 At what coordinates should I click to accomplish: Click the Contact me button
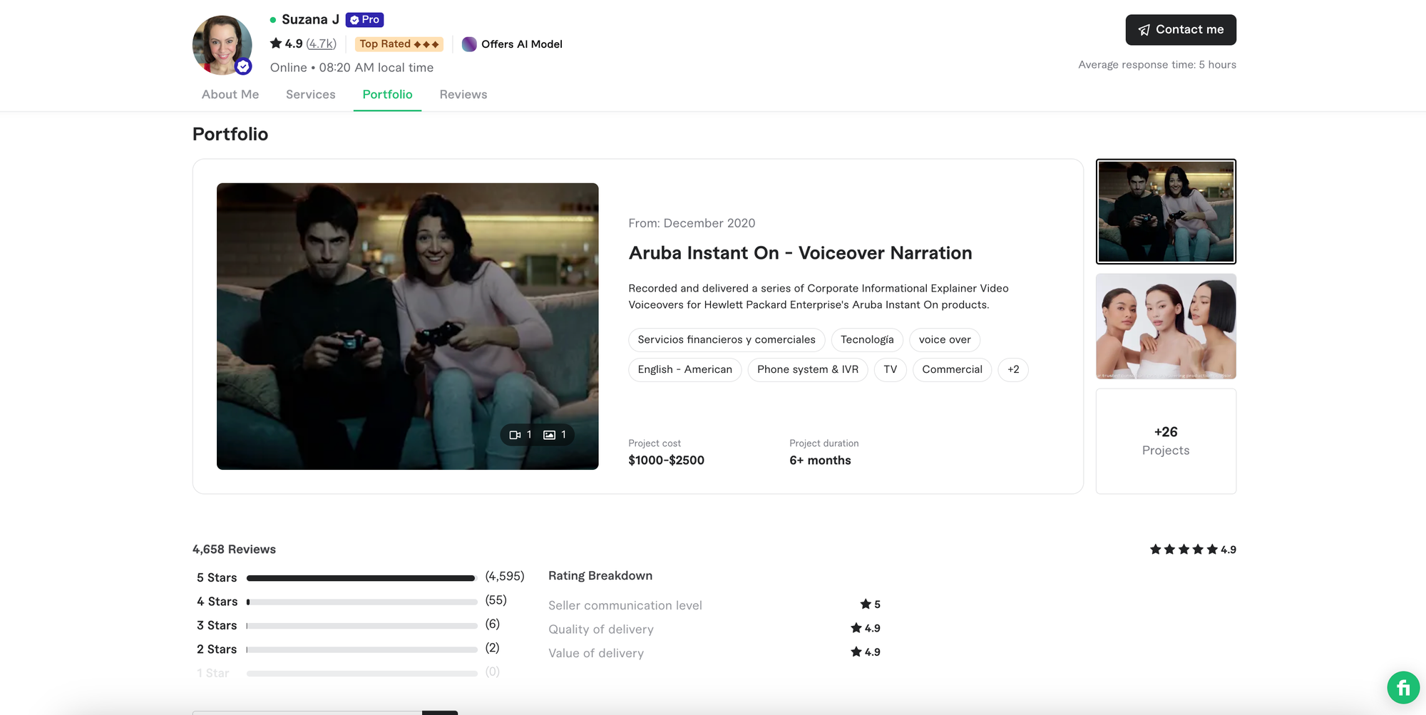[x=1181, y=30]
